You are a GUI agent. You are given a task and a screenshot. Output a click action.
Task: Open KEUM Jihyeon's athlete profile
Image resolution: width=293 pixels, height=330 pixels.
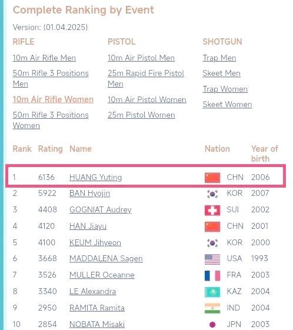point(95,243)
